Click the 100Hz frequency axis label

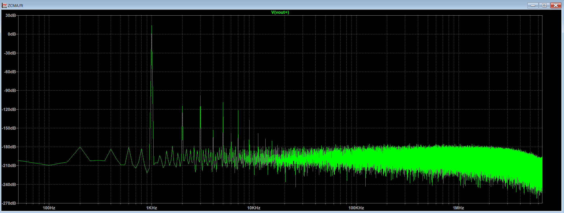(49, 208)
